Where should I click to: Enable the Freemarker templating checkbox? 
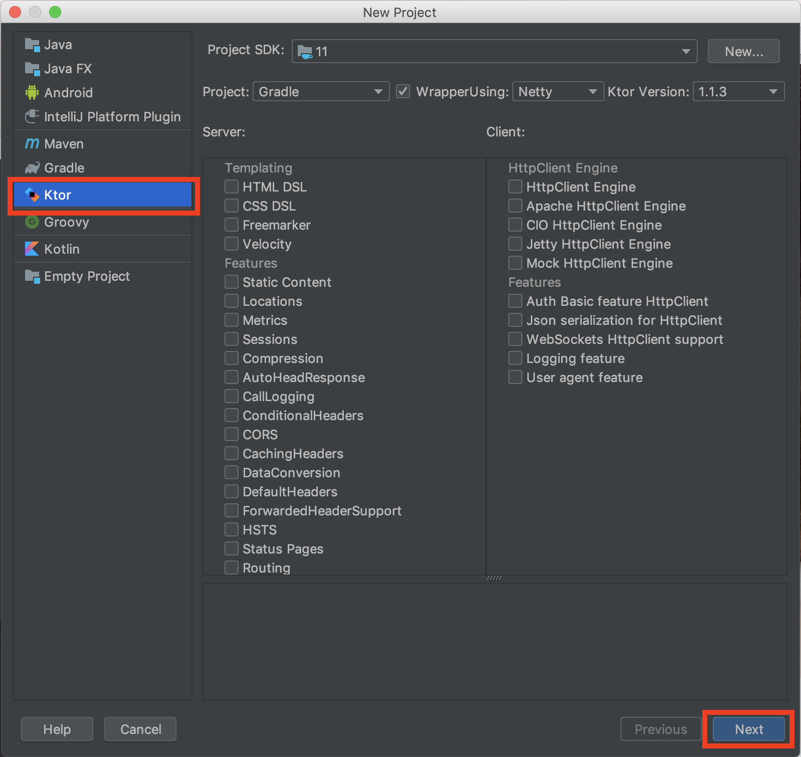[x=232, y=225]
